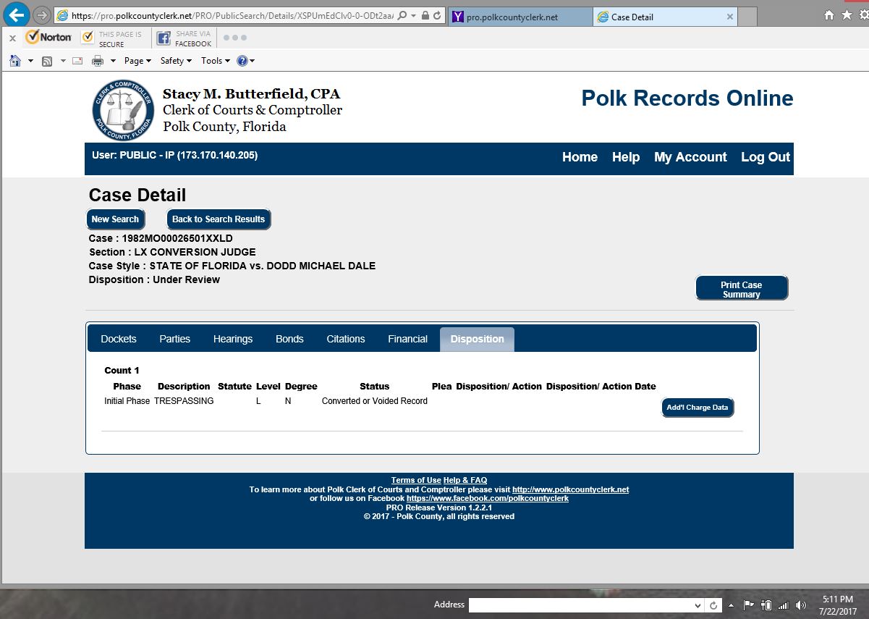Click Back to Search Results button
The height and width of the screenshot is (619, 869).
219,219
